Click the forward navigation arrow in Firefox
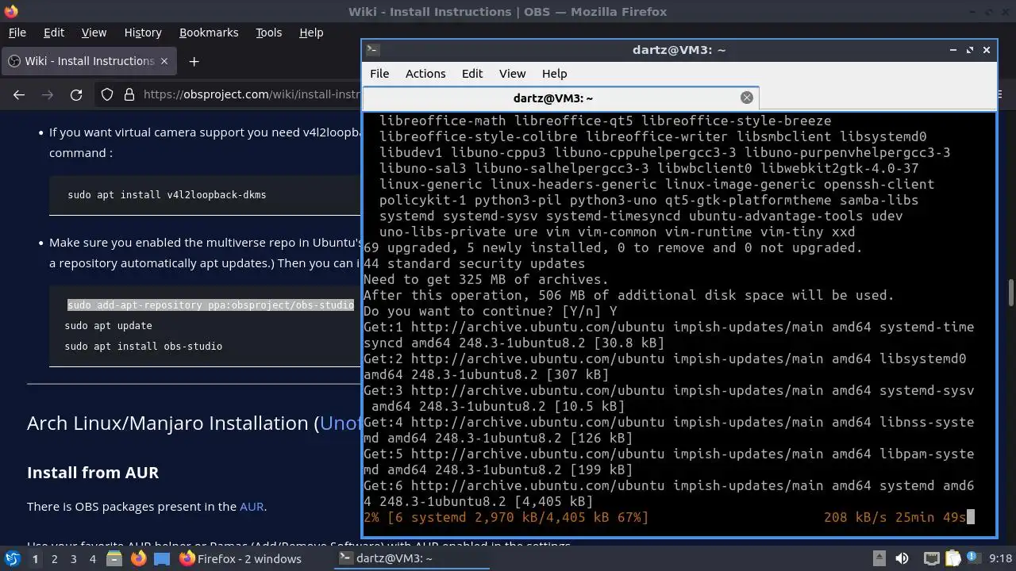 (x=48, y=94)
